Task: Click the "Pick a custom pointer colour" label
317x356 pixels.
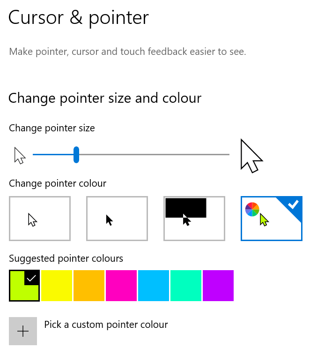Action: pos(106,325)
